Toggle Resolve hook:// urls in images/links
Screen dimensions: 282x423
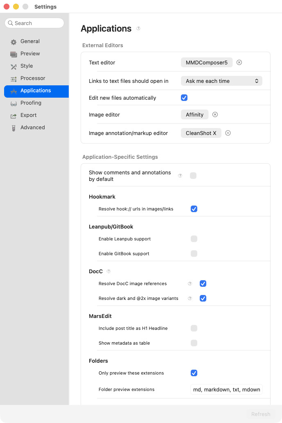coord(194,209)
